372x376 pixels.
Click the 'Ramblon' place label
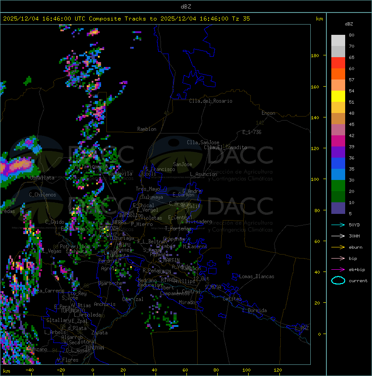pyautogui.click(x=147, y=129)
